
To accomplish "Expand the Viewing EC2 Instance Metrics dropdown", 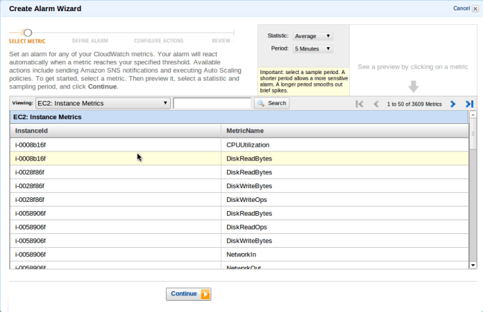I will [x=103, y=103].
